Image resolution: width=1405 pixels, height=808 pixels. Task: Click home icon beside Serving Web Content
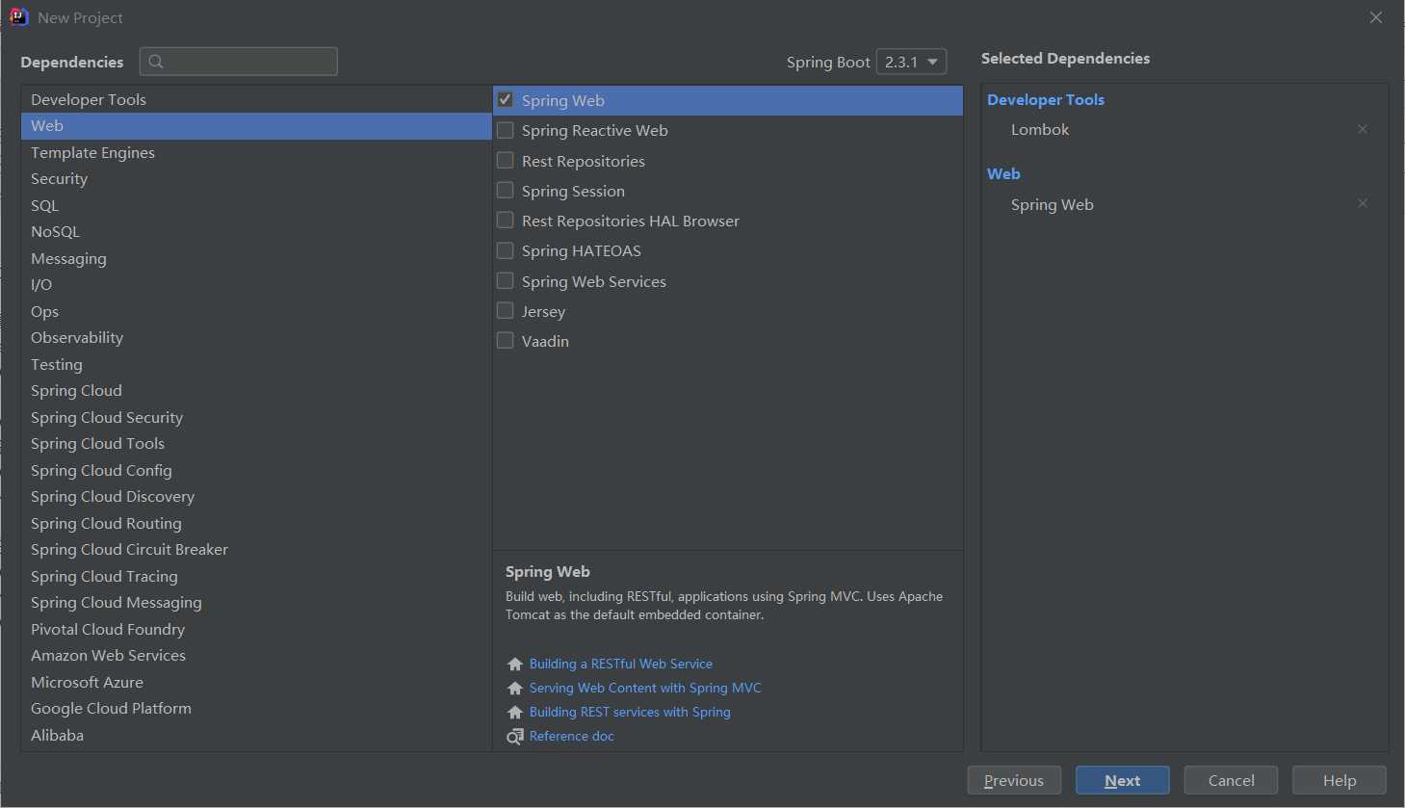515,689
